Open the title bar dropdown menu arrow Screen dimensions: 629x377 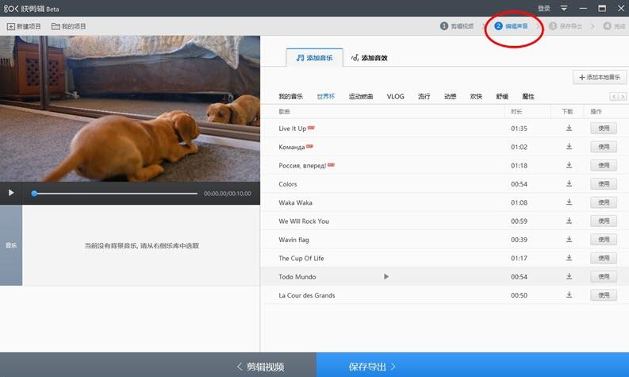564,8
